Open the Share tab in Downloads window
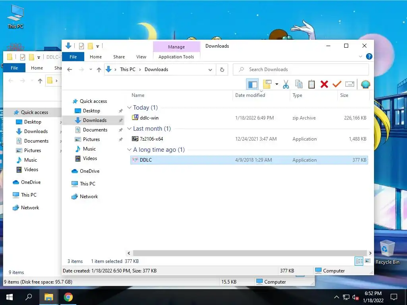 [119, 56]
